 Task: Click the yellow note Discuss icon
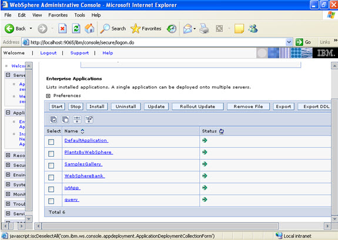pos(239,28)
